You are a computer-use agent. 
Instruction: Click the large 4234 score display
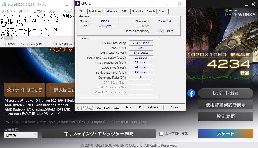point(228,64)
